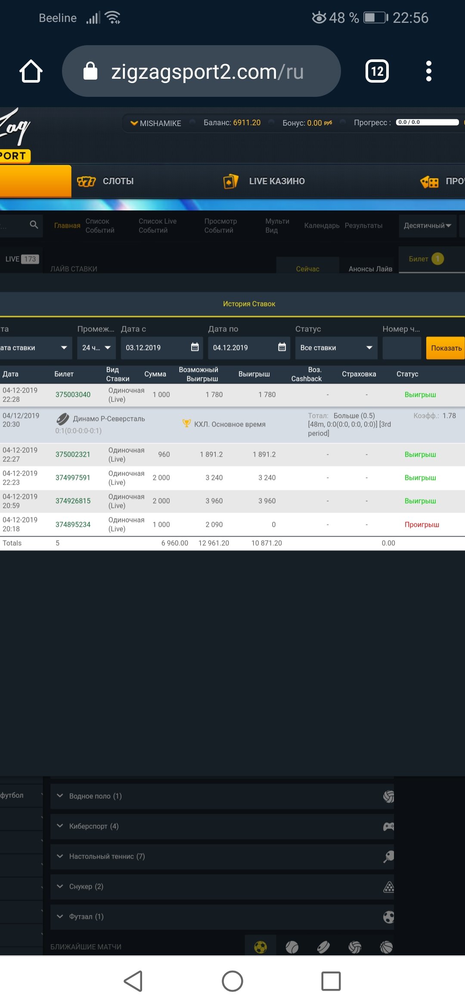Click the search magnifier icon

[x=34, y=225]
